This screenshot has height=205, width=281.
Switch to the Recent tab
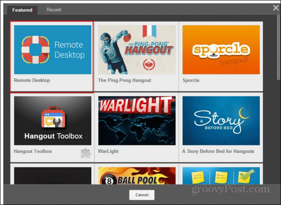coord(54,10)
